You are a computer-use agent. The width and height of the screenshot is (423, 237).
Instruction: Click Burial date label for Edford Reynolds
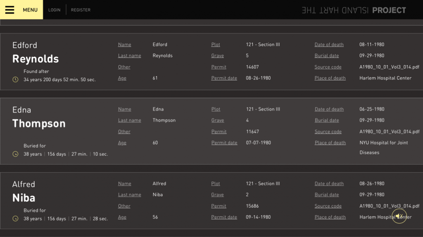pos(326,56)
